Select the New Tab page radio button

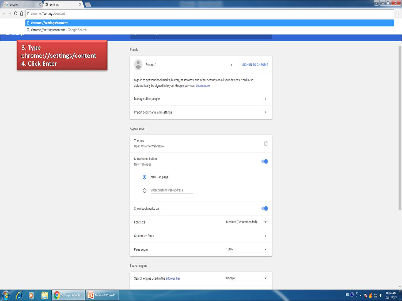145,177
